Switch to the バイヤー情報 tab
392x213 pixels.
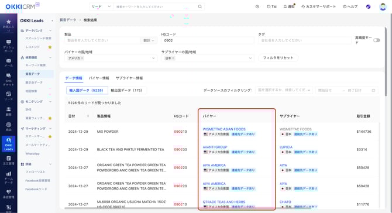pyautogui.click(x=99, y=78)
